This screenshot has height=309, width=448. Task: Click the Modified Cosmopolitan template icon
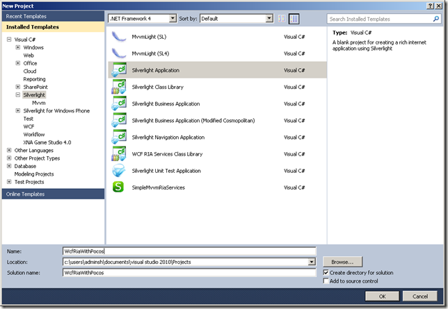pos(118,120)
